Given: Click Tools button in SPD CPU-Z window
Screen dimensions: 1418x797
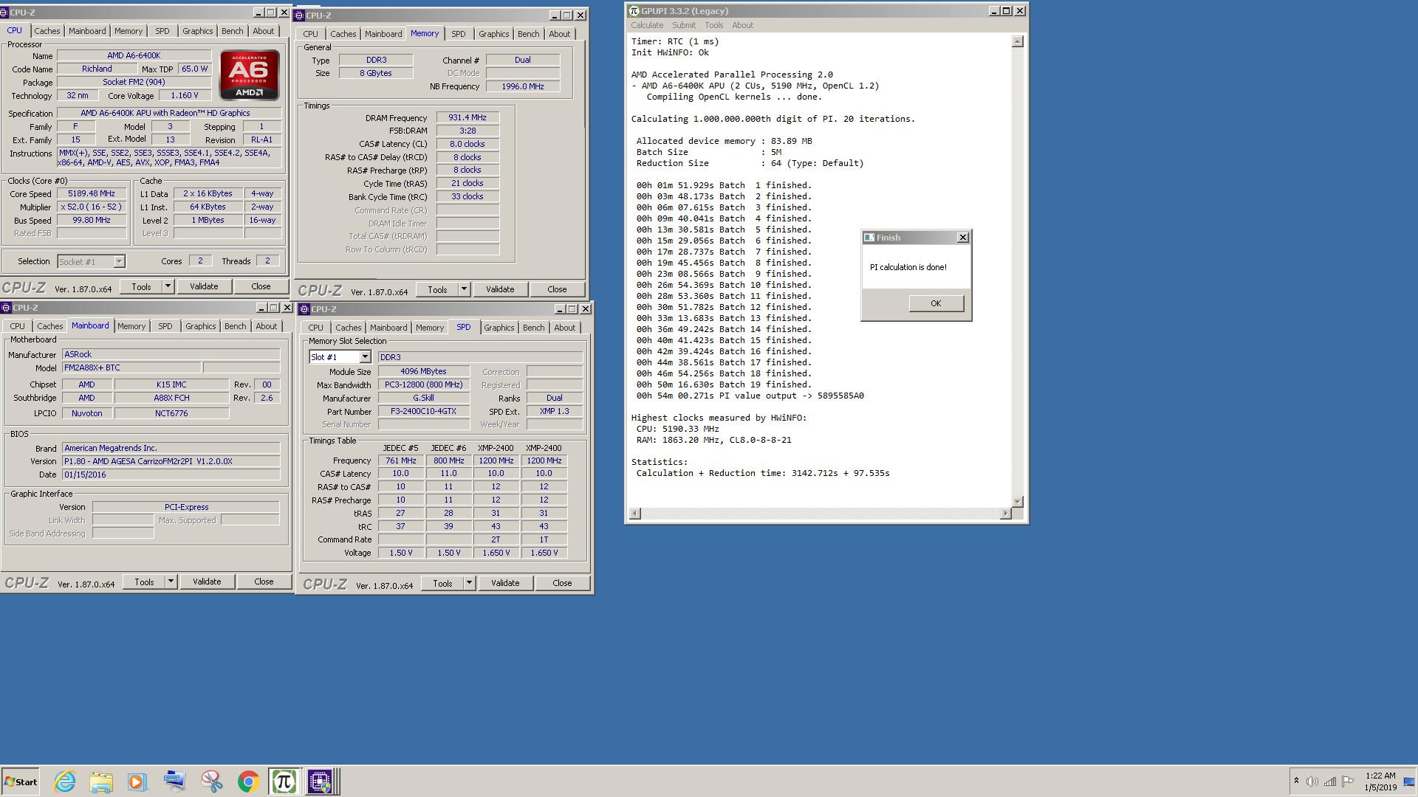Looking at the screenshot, I should tap(442, 583).
